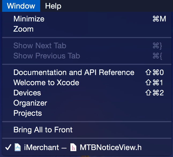Click the Xcode project icon beside iMerchant

point(18,147)
